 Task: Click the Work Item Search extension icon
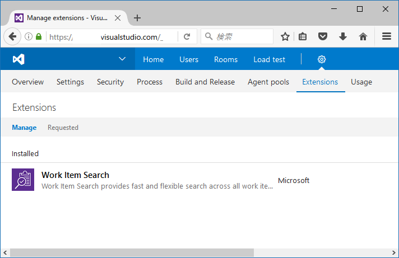pos(23,180)
